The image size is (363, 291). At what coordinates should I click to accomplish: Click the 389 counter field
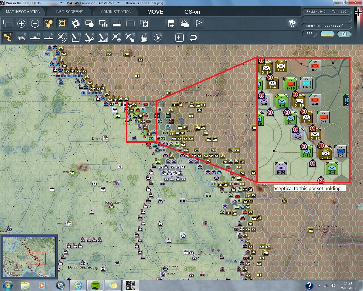point(309,34)
